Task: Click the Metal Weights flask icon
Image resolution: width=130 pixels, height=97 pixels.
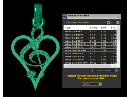Action: click(65, 17)
